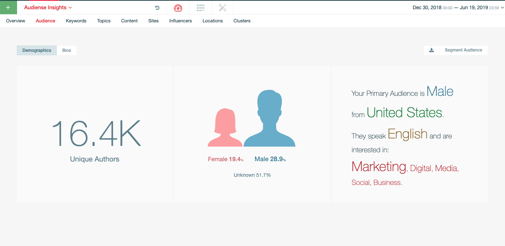Open the tools wrench icon

coord(223,7)
